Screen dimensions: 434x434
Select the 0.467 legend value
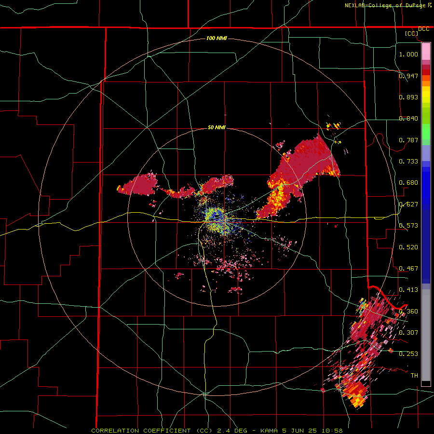tap(408, 269)
